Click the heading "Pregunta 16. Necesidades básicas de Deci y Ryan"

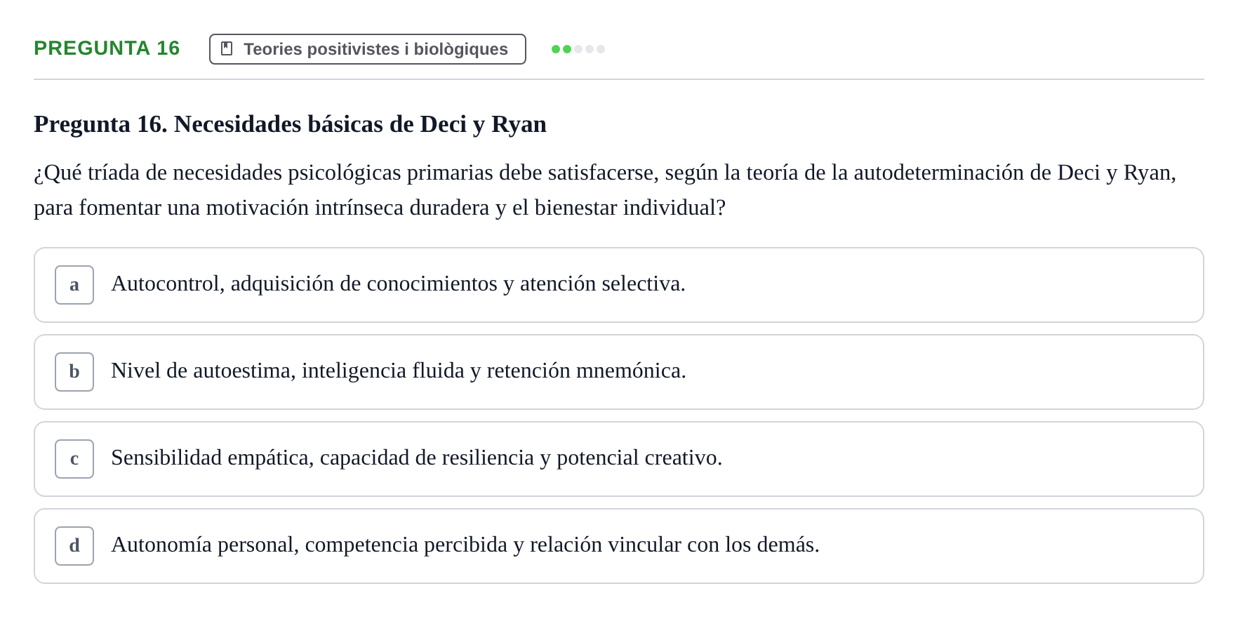point(290,124)
